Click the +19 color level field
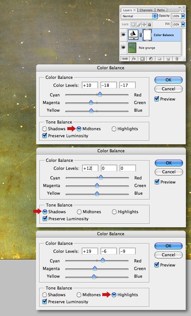 coord(90,251)
